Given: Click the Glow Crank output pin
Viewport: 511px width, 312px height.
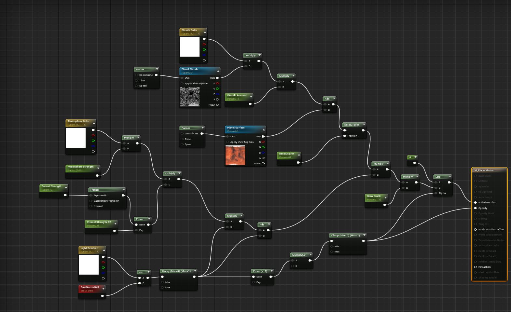Looking at the screenshot, I should click(x=385, y=205).
